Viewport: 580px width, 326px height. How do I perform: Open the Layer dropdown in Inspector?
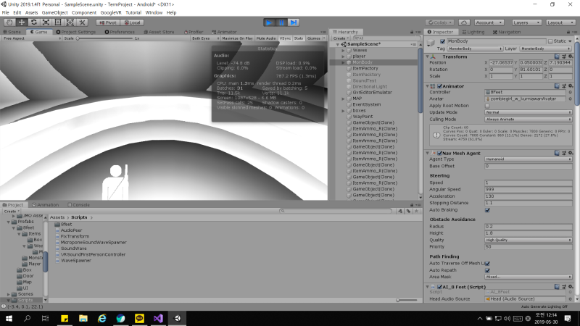[x=545, y=49]
